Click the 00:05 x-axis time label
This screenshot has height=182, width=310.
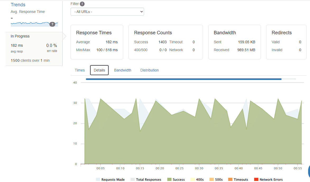[100, 168]
